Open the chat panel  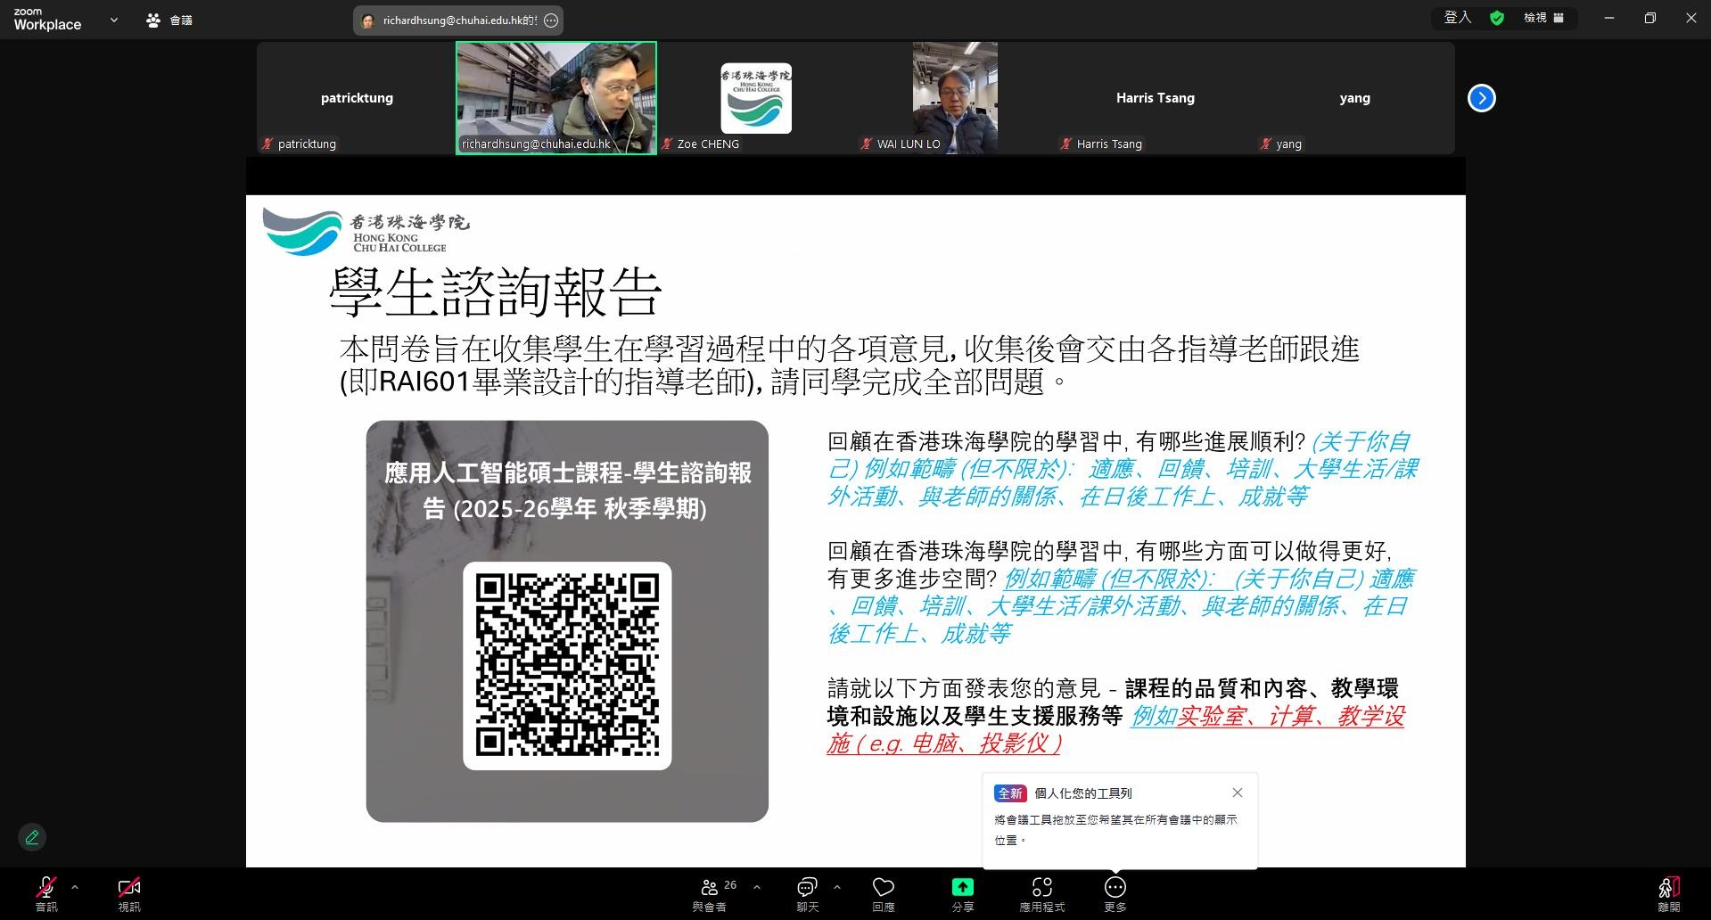pyautogui.click(x=807, y=892)
